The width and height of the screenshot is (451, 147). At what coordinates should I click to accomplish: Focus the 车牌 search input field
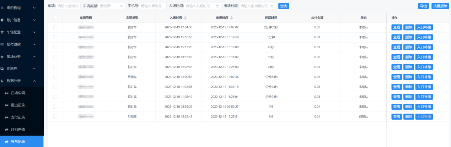68,6
